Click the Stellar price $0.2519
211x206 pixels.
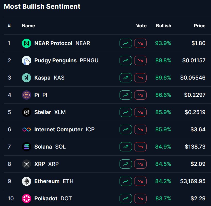tap(195, 112)
